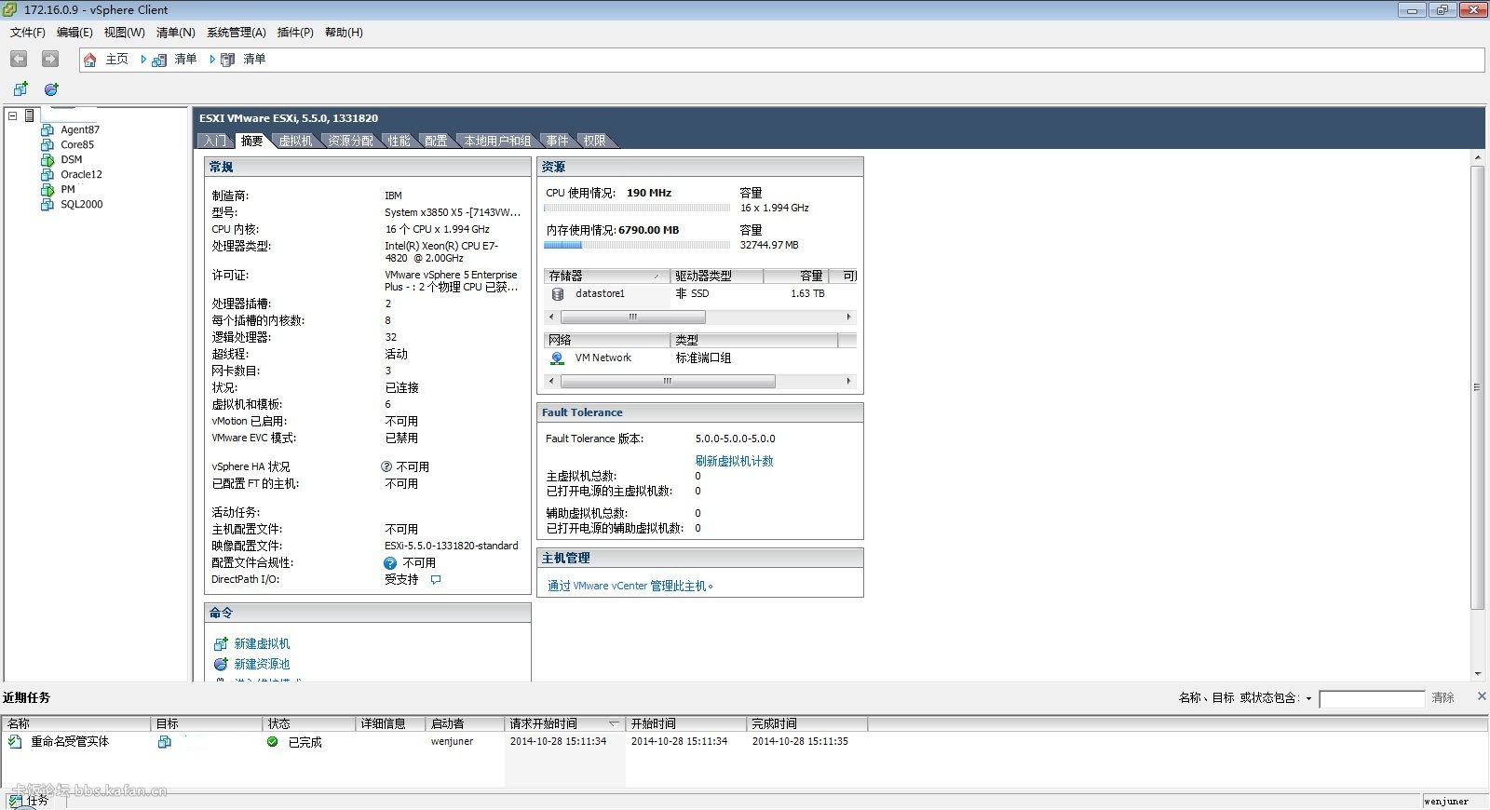Image resolution: width=1490 pixels, height=810 pixels.
Task: Click the DirectPath I/O speech bubble icon
Action: tap(436, 580)
